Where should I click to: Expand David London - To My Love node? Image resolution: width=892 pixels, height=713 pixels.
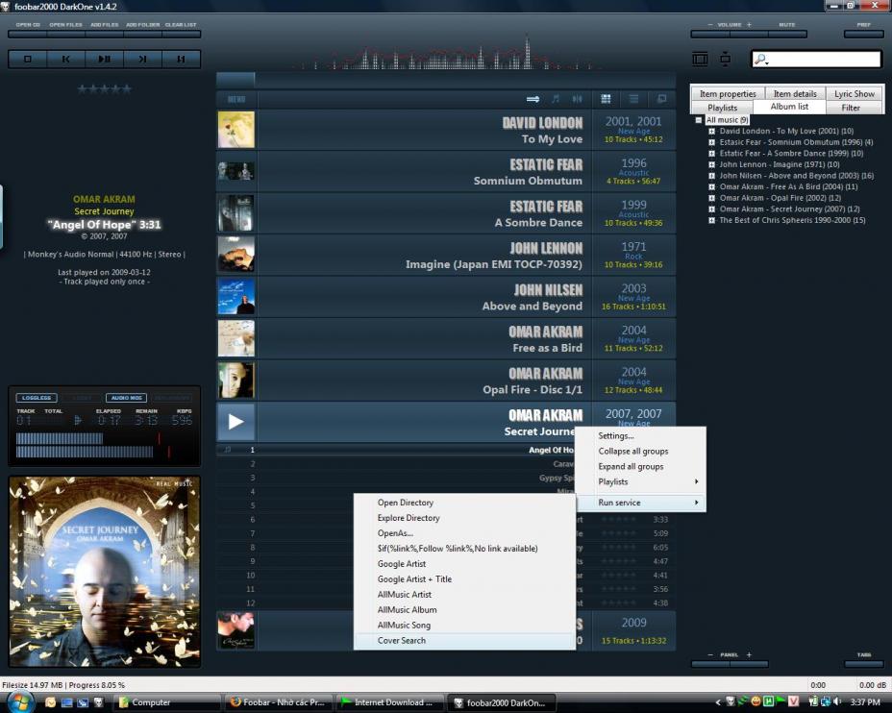pos(711,132)
